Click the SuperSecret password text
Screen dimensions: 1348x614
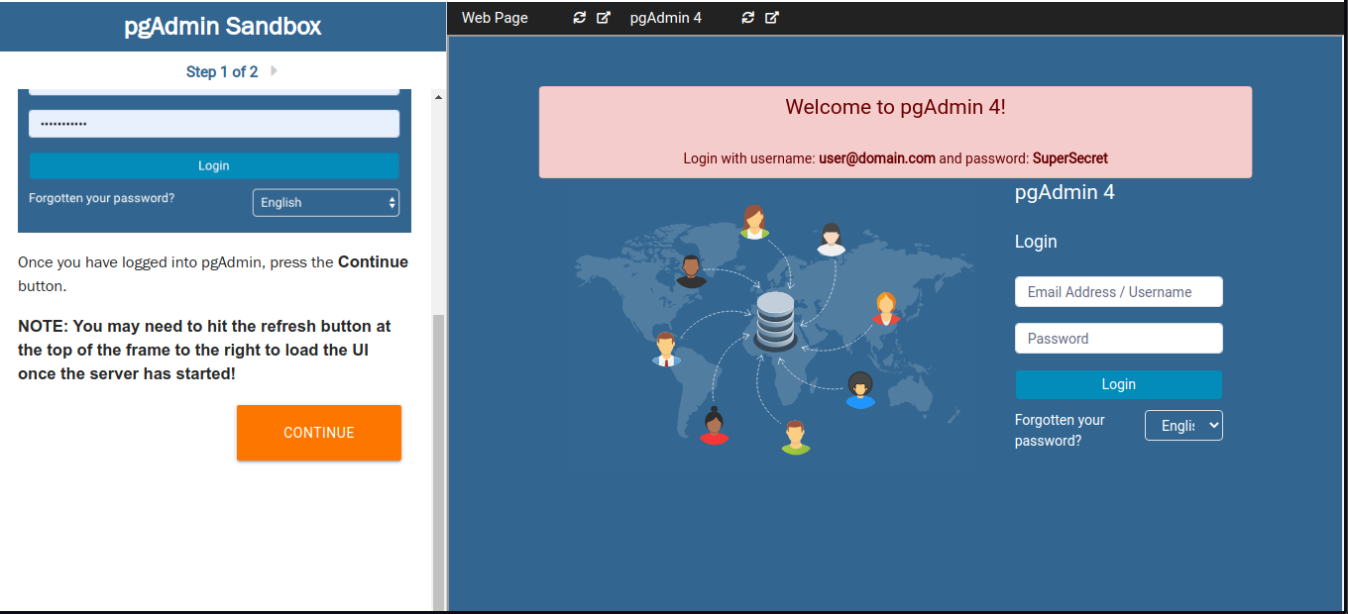tap(1070, 158)
